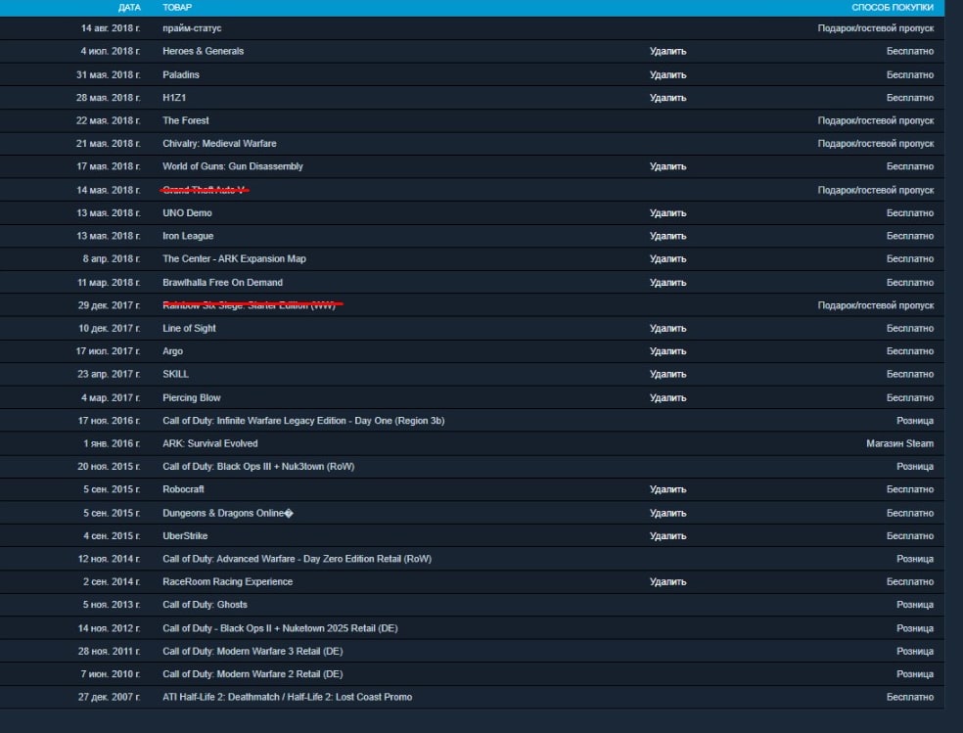
Task: Select the date 29 дек. 2017 г.
Action: point(109,305)
